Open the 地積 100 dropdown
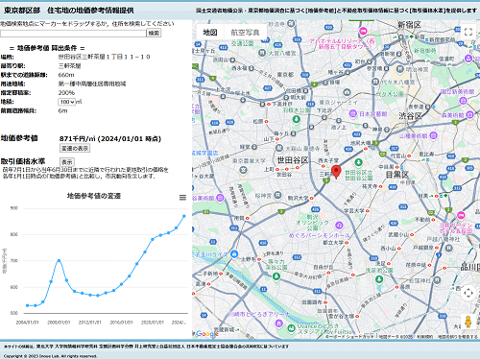Viewport: 480px width, 359px height. [x=67, y=102]
